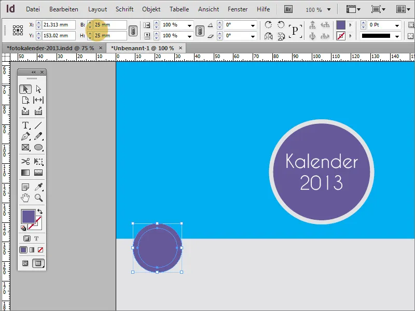Viewport: 415px width, 311px height.
Task: Select the Type tool
Action: point(25,125)
